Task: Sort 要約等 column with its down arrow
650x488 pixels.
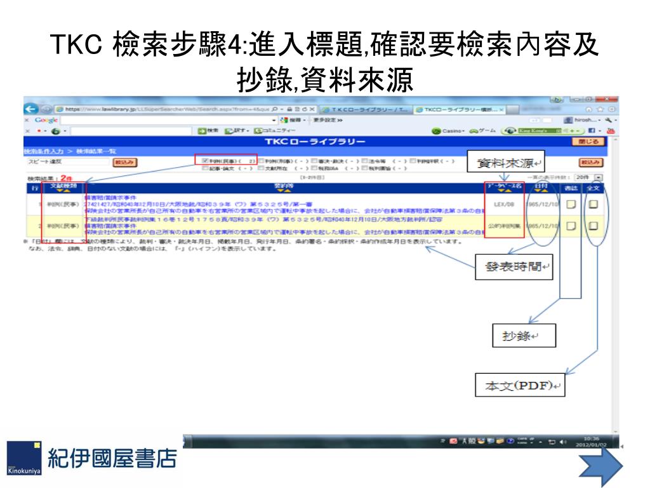Action: coord(280,191)
